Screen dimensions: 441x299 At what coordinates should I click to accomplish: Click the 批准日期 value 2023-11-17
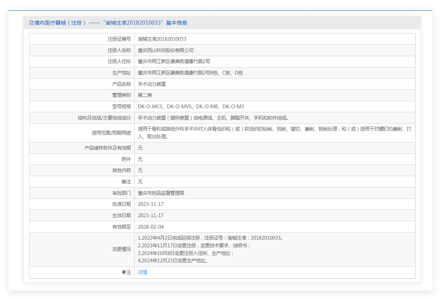click(x=151, y=204)
